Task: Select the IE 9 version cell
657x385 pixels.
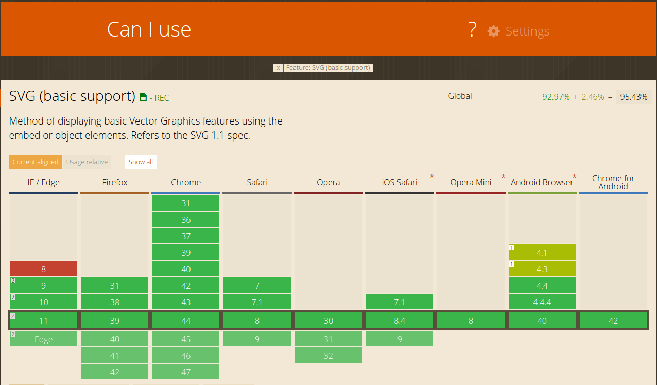Action: click(x=44, y=285)
